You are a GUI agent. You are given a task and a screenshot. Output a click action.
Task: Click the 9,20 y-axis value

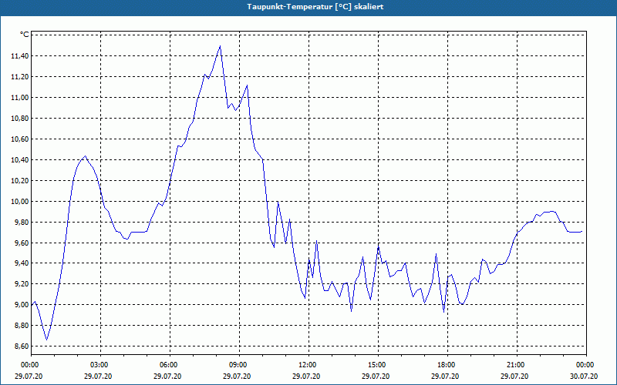coord(22,284)
